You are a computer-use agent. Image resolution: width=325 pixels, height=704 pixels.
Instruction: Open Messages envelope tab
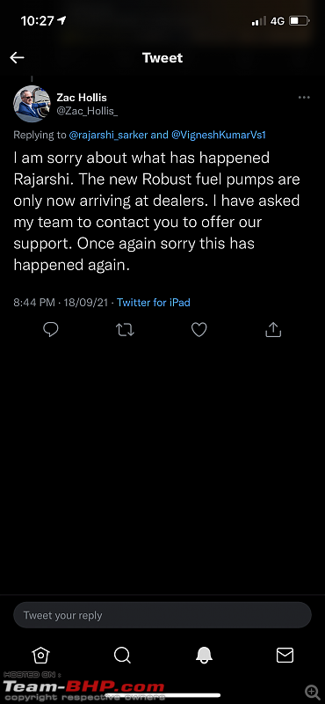tap(285, 655)
